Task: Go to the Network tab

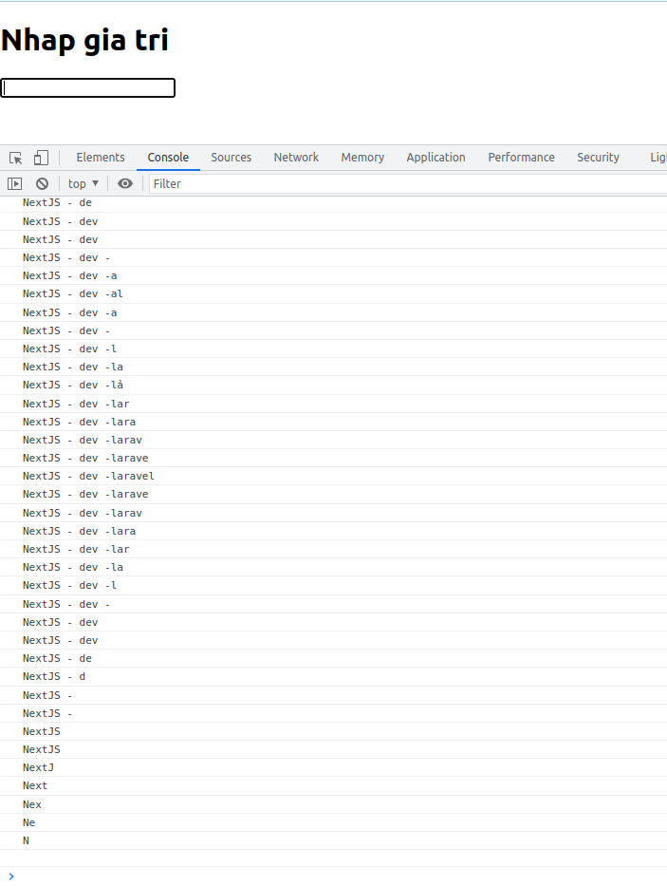Action: click(x=296, y=158)
